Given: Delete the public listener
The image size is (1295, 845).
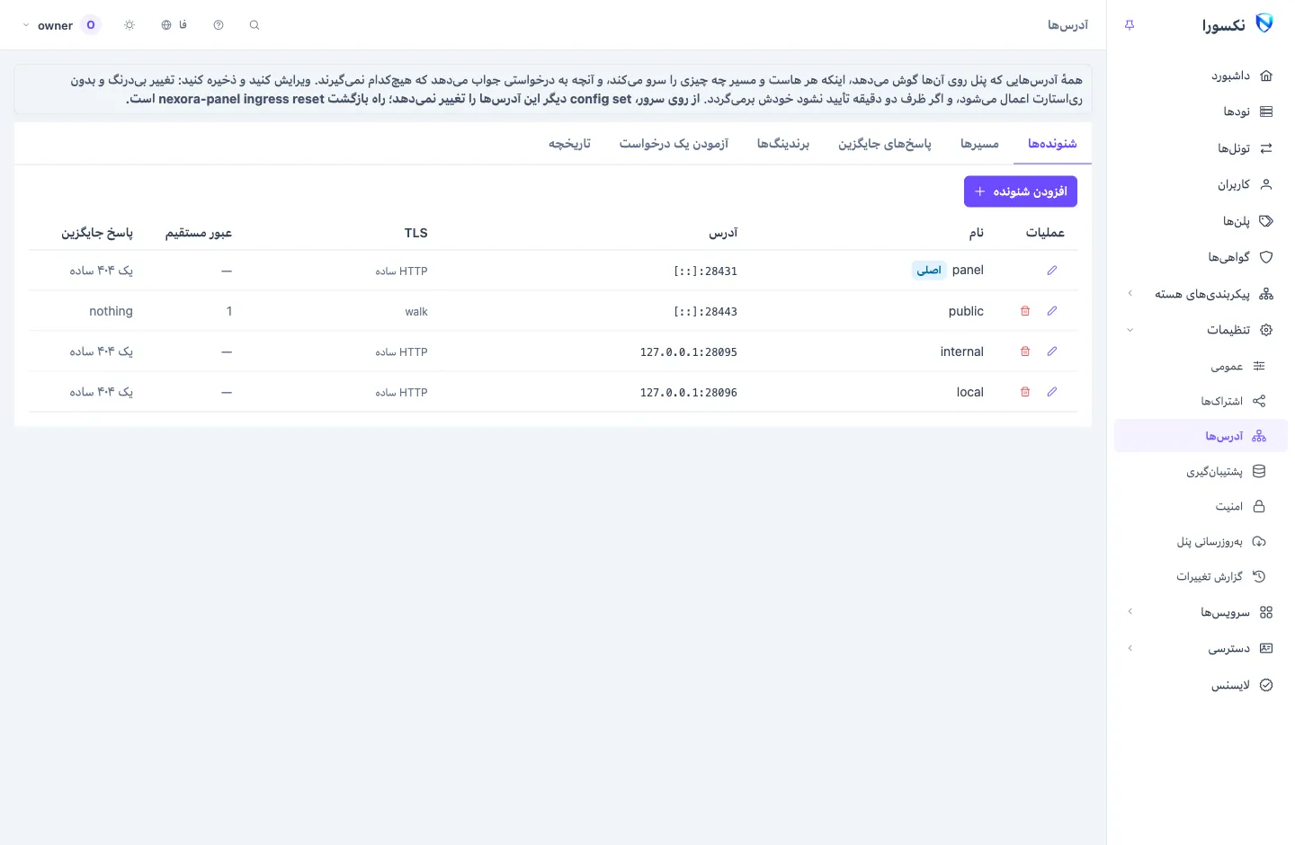Looking at the screenshot, I should (1024, 311).
